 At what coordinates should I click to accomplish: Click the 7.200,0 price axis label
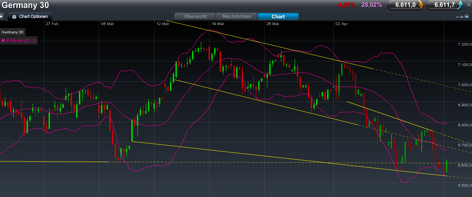coord(465,44)
